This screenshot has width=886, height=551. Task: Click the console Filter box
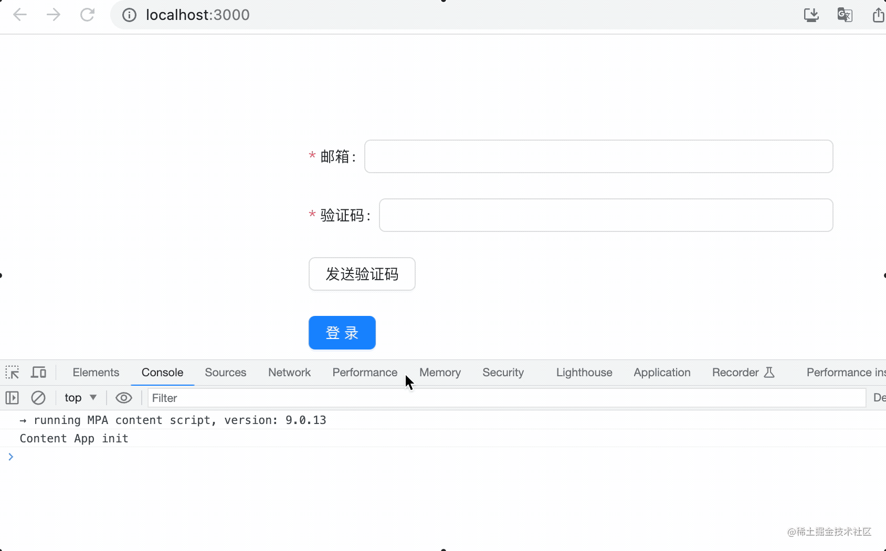coord(506,398)
